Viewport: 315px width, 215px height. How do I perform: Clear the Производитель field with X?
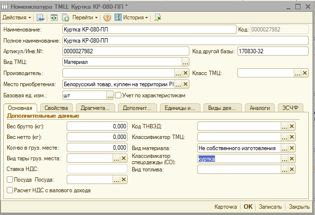186,73
